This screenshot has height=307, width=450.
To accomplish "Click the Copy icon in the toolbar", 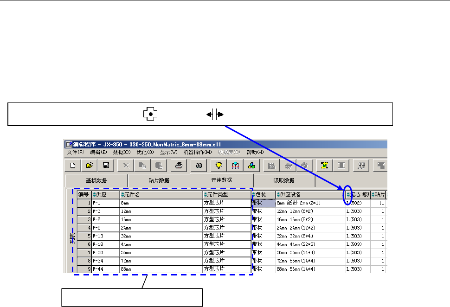I will (x=142, y=165).
